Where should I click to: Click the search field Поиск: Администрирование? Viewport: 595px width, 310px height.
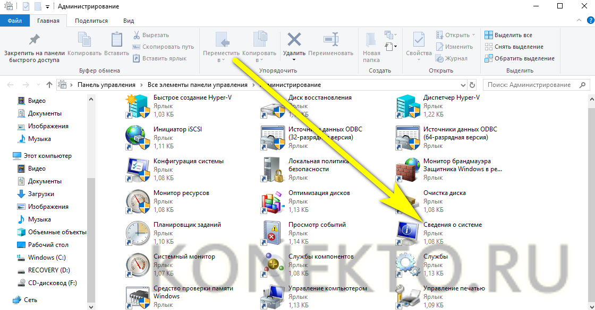531,85
